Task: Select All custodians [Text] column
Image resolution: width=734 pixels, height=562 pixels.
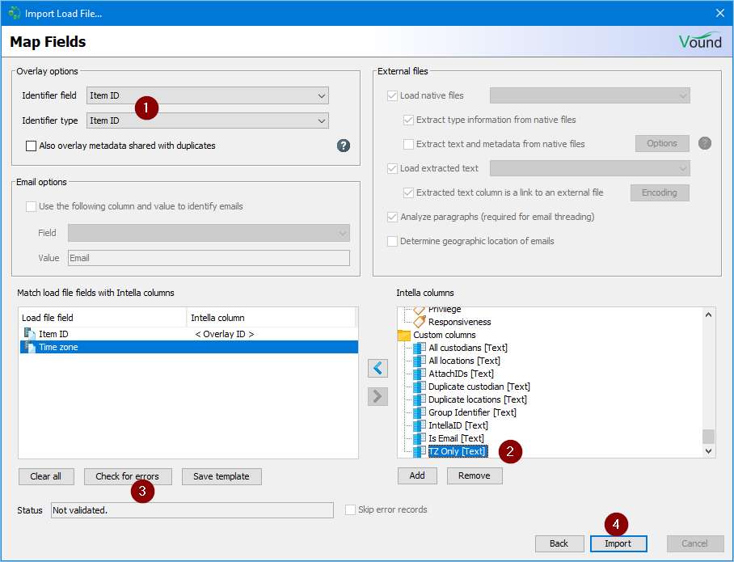Action: (468, 348)
